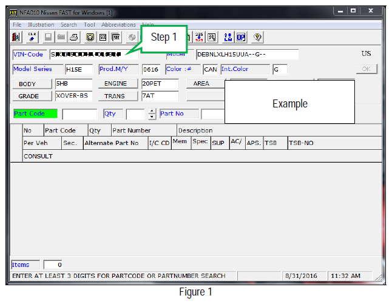This screenshot has width=392, height=304.
Task: Click the TRANS button
Action: pos(118,96)
